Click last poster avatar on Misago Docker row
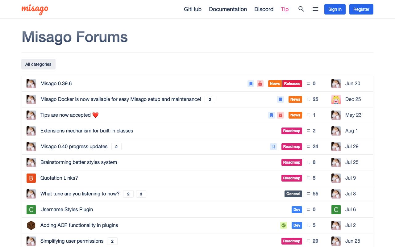Viewport: 395px width, 247px height. (x=336, y=99)
